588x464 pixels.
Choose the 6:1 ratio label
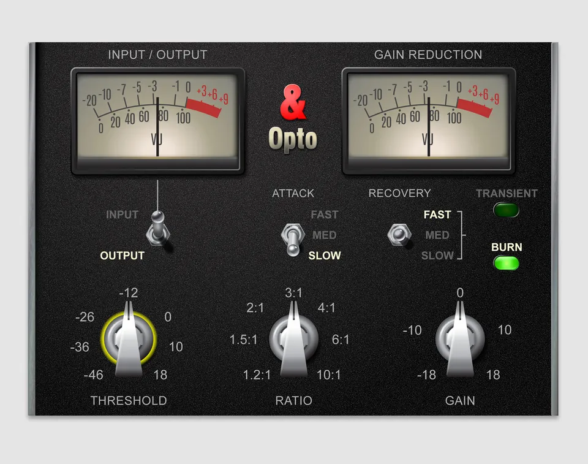point(341,340)
